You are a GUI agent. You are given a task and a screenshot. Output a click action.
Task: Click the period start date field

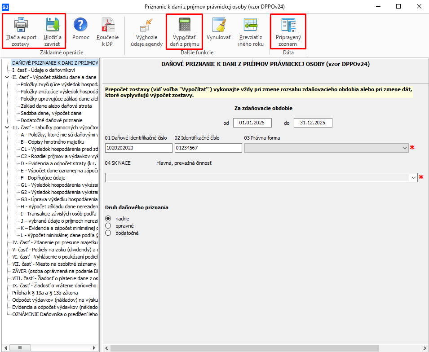pos(252,123)
